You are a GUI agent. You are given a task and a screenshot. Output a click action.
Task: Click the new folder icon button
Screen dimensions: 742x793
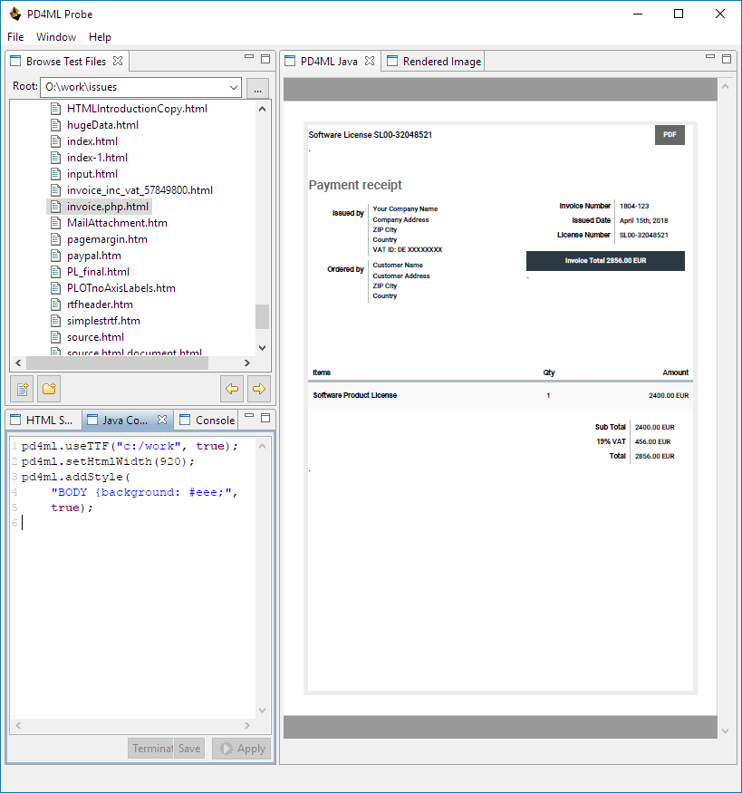click(49, 389)
